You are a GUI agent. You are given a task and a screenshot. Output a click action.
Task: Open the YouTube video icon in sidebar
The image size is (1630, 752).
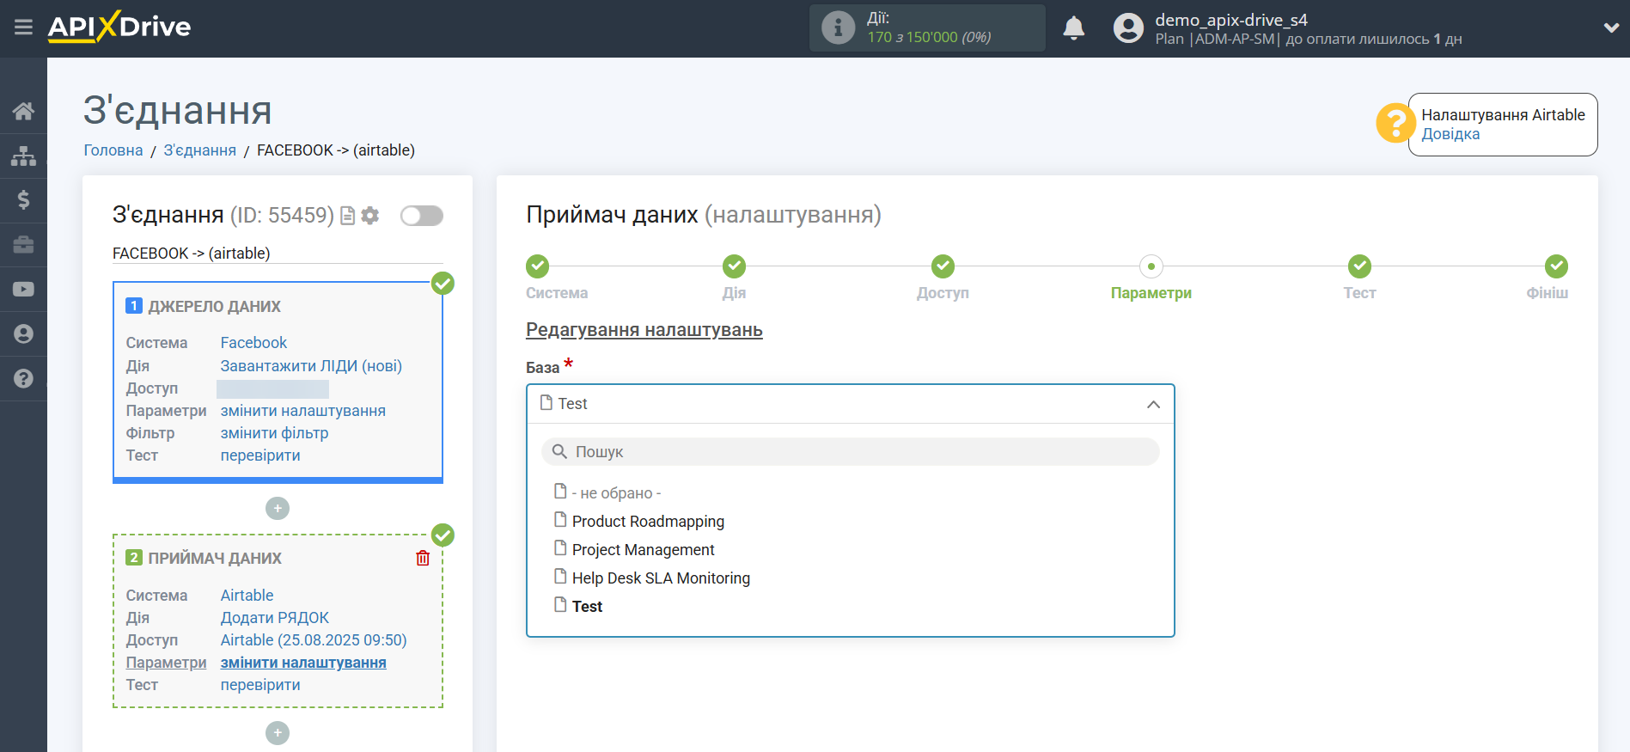23,290
